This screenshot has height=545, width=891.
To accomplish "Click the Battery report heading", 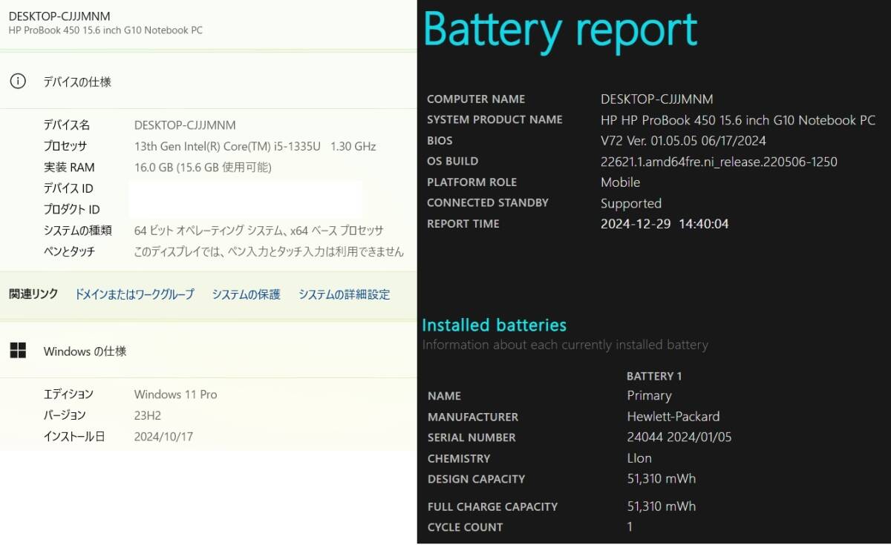I will (561, 30).
